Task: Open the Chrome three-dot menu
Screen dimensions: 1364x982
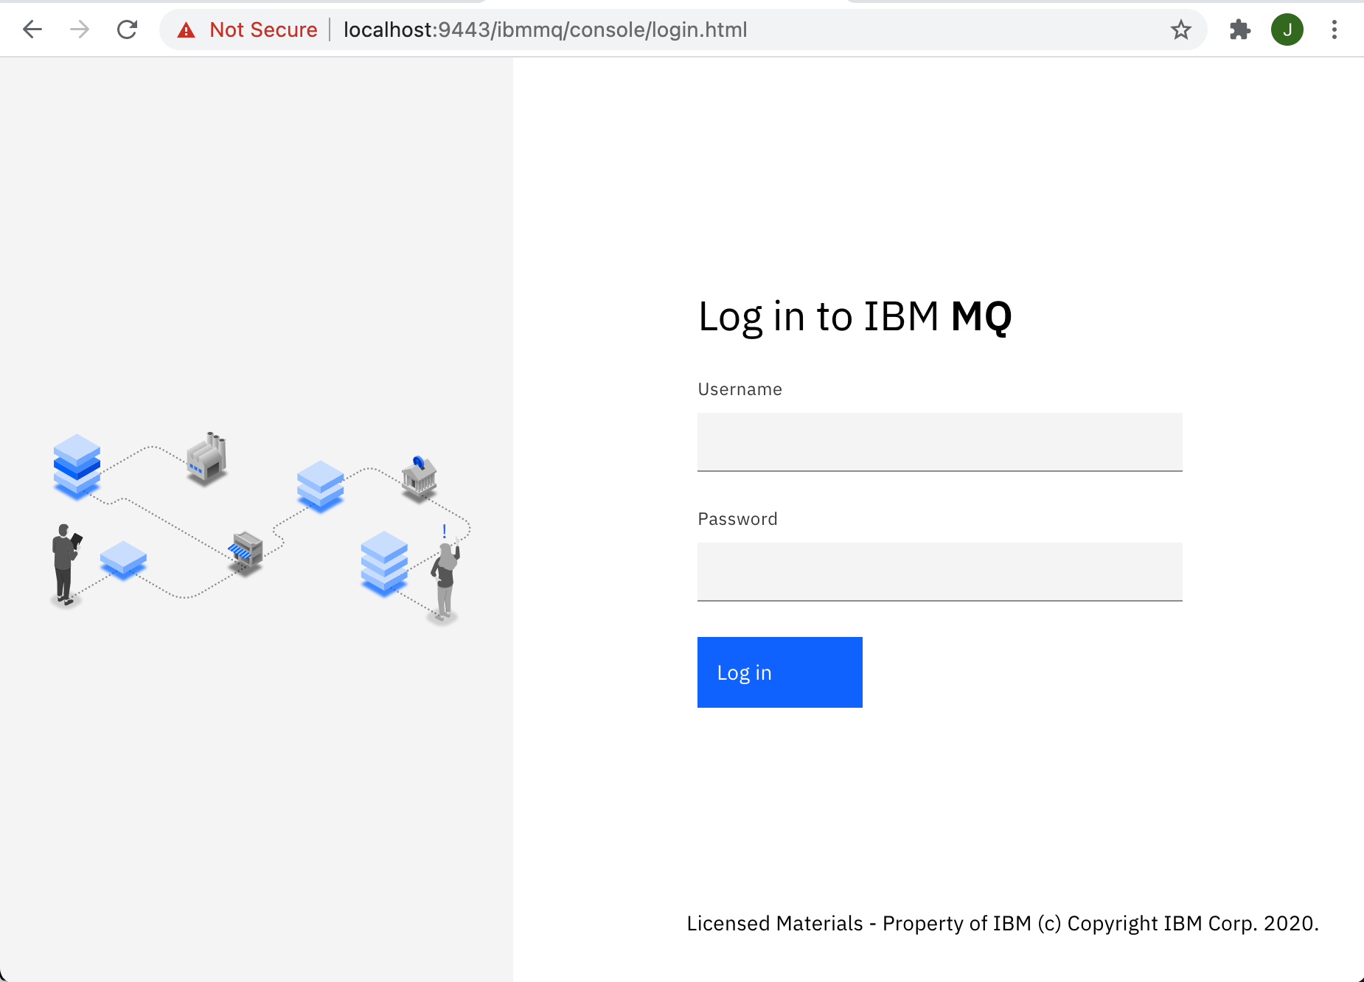Action: [x=1335, y=29]
